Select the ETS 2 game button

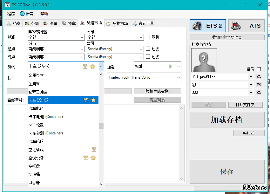click(208, 26)
